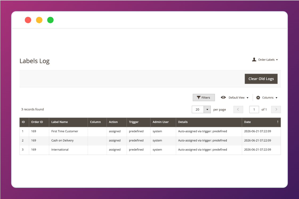Click the green maximize window button

(50, 20)
